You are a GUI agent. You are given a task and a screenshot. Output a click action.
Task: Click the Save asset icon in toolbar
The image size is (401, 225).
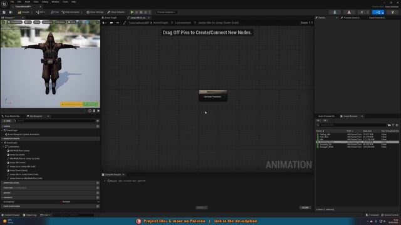tap(4, 12)
